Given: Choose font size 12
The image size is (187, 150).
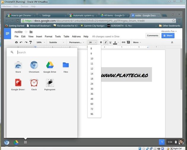Looking at the screenshot, I should (x=94, y=69).
